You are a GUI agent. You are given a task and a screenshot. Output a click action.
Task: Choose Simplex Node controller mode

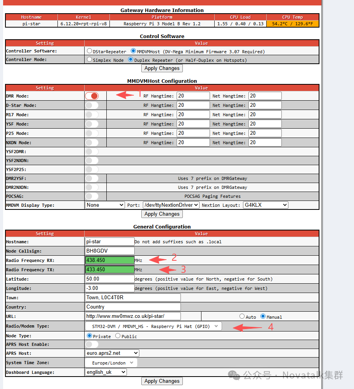click(89, 59)
